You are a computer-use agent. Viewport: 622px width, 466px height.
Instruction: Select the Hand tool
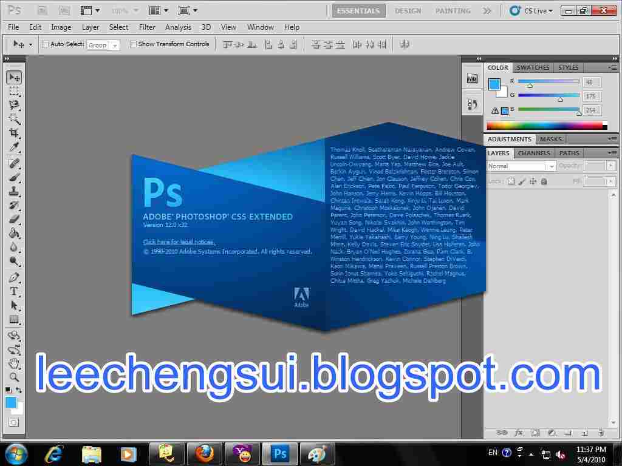click(15, 363)
